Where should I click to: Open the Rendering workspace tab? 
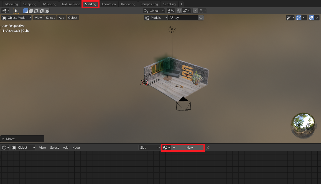point(128,4)
